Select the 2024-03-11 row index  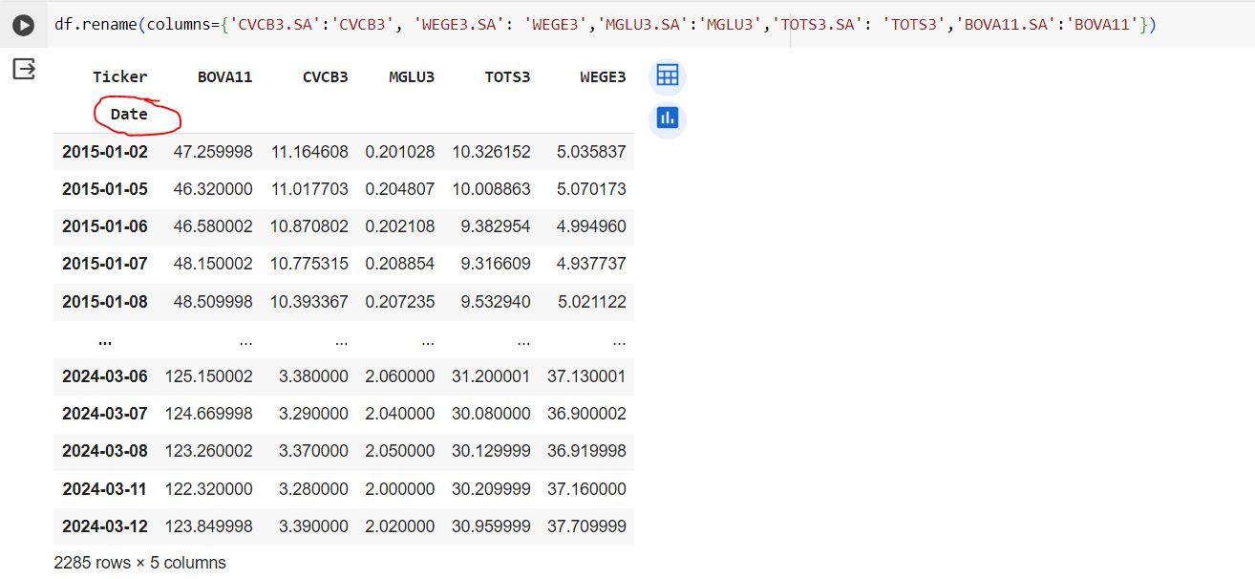(x=105, y=489)
